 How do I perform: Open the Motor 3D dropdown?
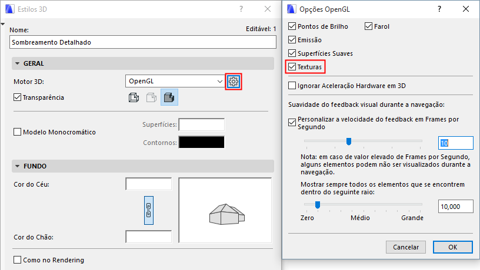175,81
